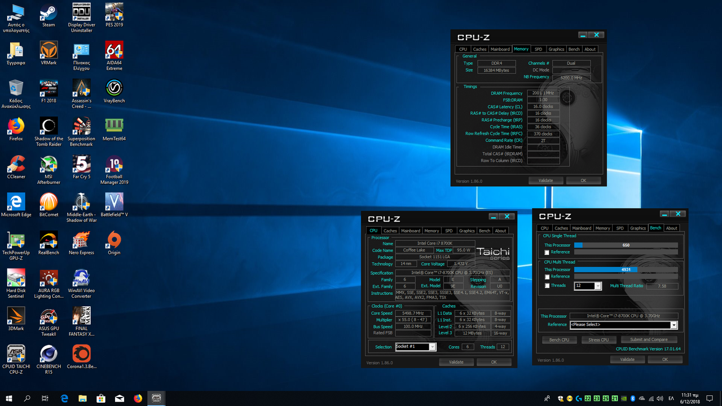Open Superposition Benchmark icon
Viewport: 722px width, 406px height.
(x=81, y=131)
